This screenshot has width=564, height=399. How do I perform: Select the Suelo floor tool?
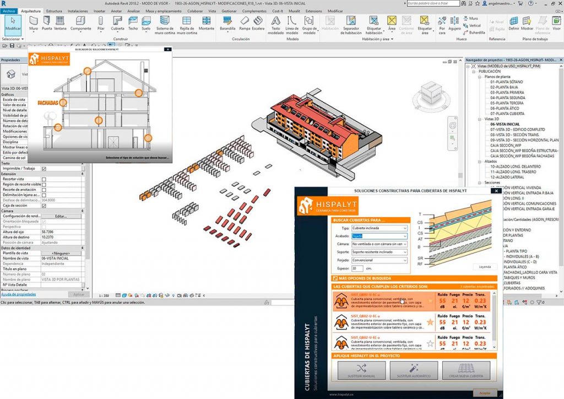[x=146, y=23]
